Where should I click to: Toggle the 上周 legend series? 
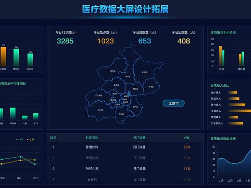pos(30,139)
